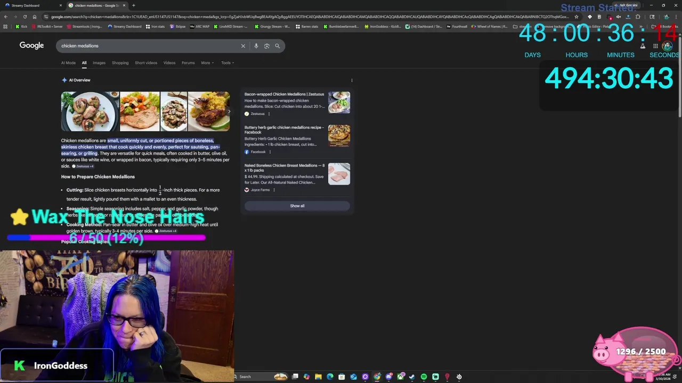The image size is (682, 383).
Task: Open Naked Boneless Chicken Breast Medallions link
Action: (x=285, y=168)
